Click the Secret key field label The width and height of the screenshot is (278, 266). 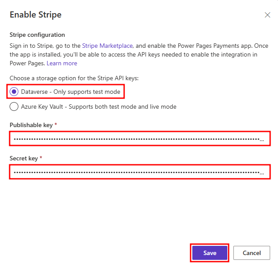[24, 158]
